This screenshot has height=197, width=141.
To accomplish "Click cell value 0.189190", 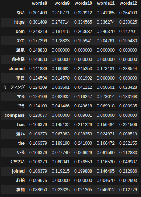I will 61,143.
